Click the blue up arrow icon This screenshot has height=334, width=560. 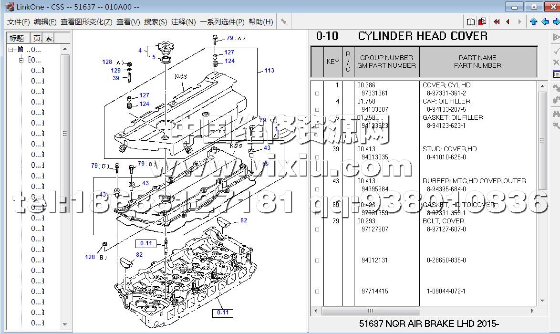(x=533, y=22)
